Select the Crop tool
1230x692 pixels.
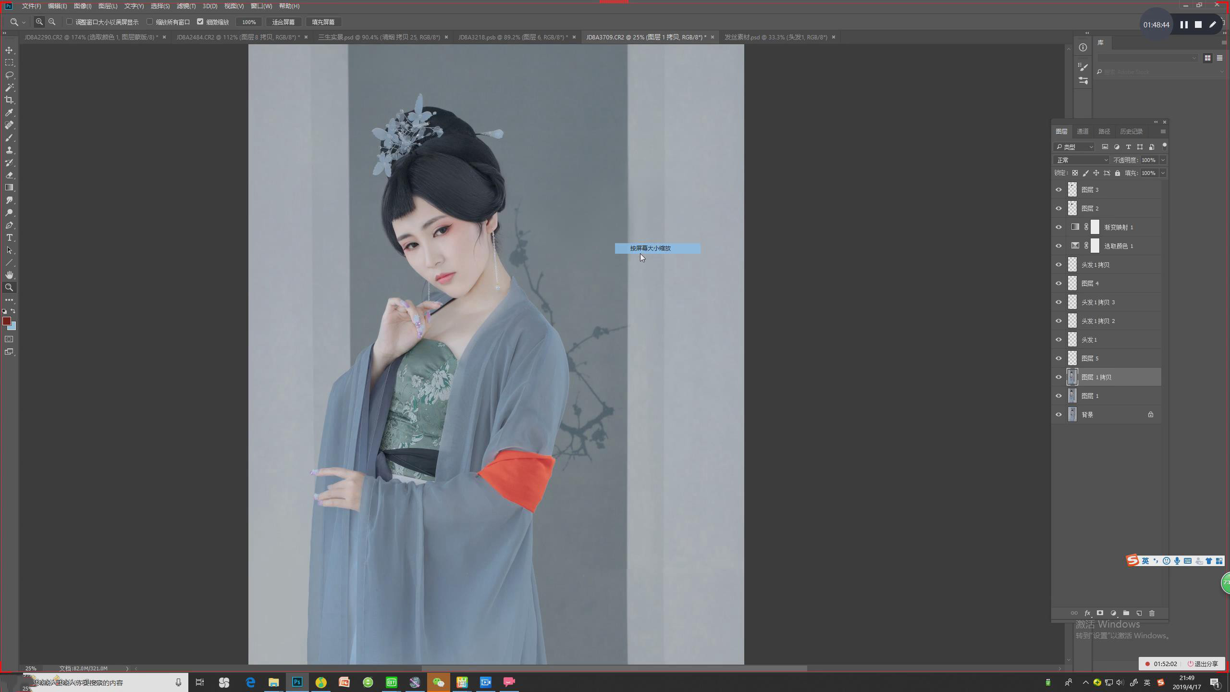(x=9, y=100)
